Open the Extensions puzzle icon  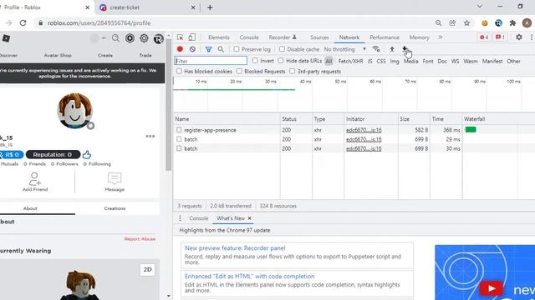512,22
